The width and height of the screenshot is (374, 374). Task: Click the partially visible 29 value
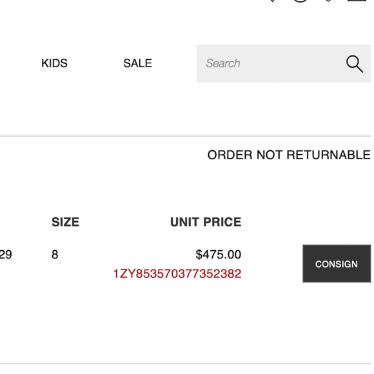[6, 255]
